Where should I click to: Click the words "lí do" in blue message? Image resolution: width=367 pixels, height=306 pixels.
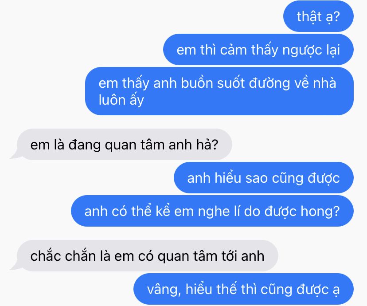click(x=250, y=211)
